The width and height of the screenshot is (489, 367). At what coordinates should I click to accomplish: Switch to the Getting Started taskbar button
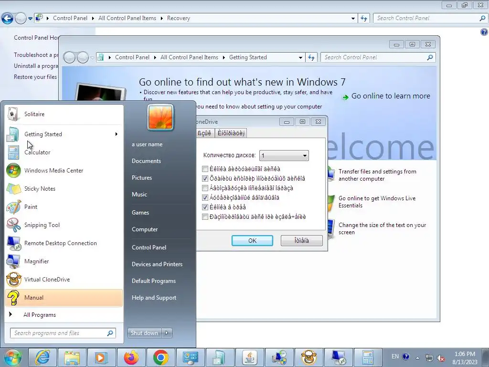[x=220, y=357]
